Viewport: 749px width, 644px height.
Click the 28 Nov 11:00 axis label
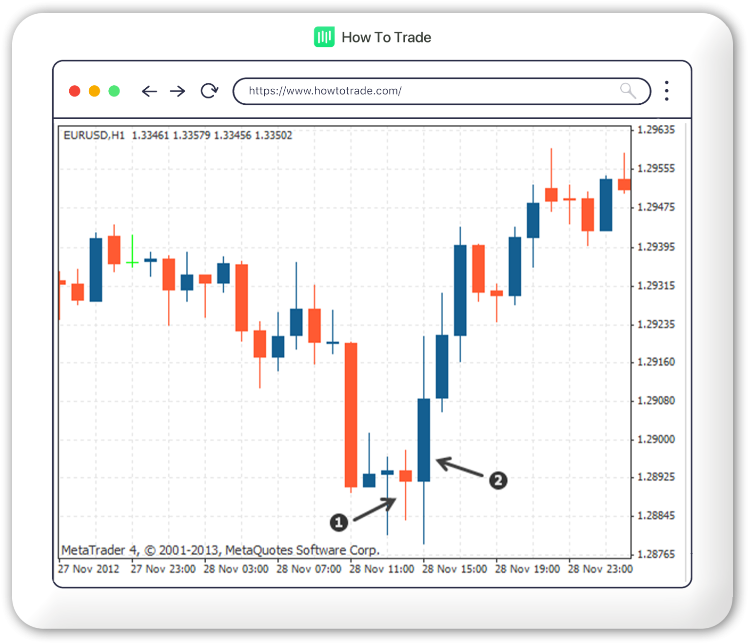pos(381,569)
